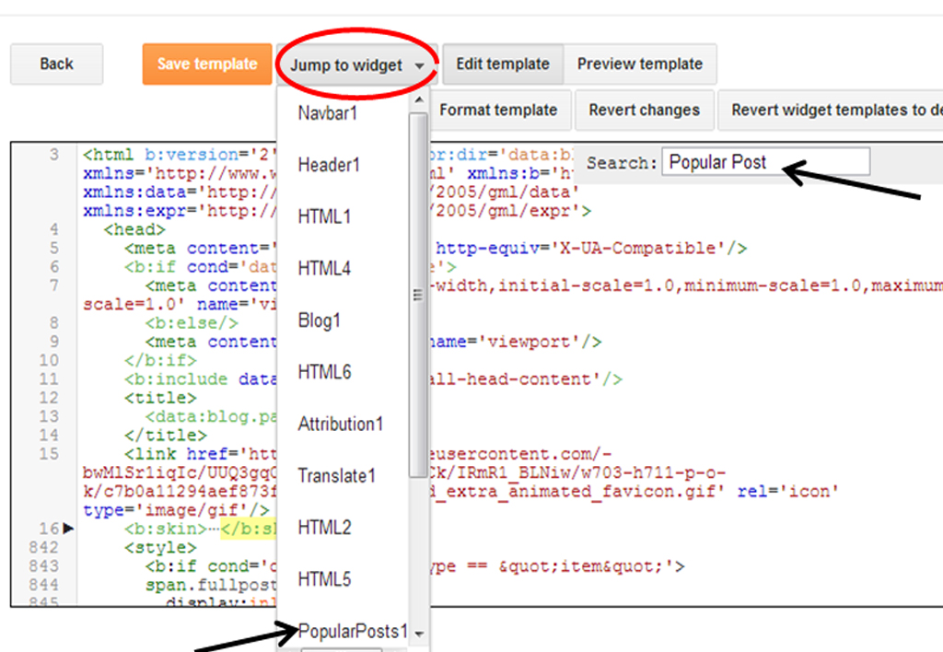
Task: Click the widget list scrollbar down arrow
Action: point(420,634)
